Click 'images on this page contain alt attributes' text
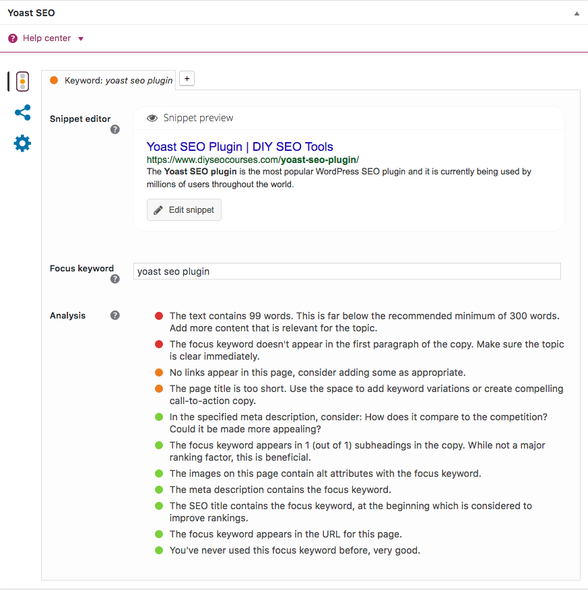Screen dimensions: 588x590 [x=325, y=473]
